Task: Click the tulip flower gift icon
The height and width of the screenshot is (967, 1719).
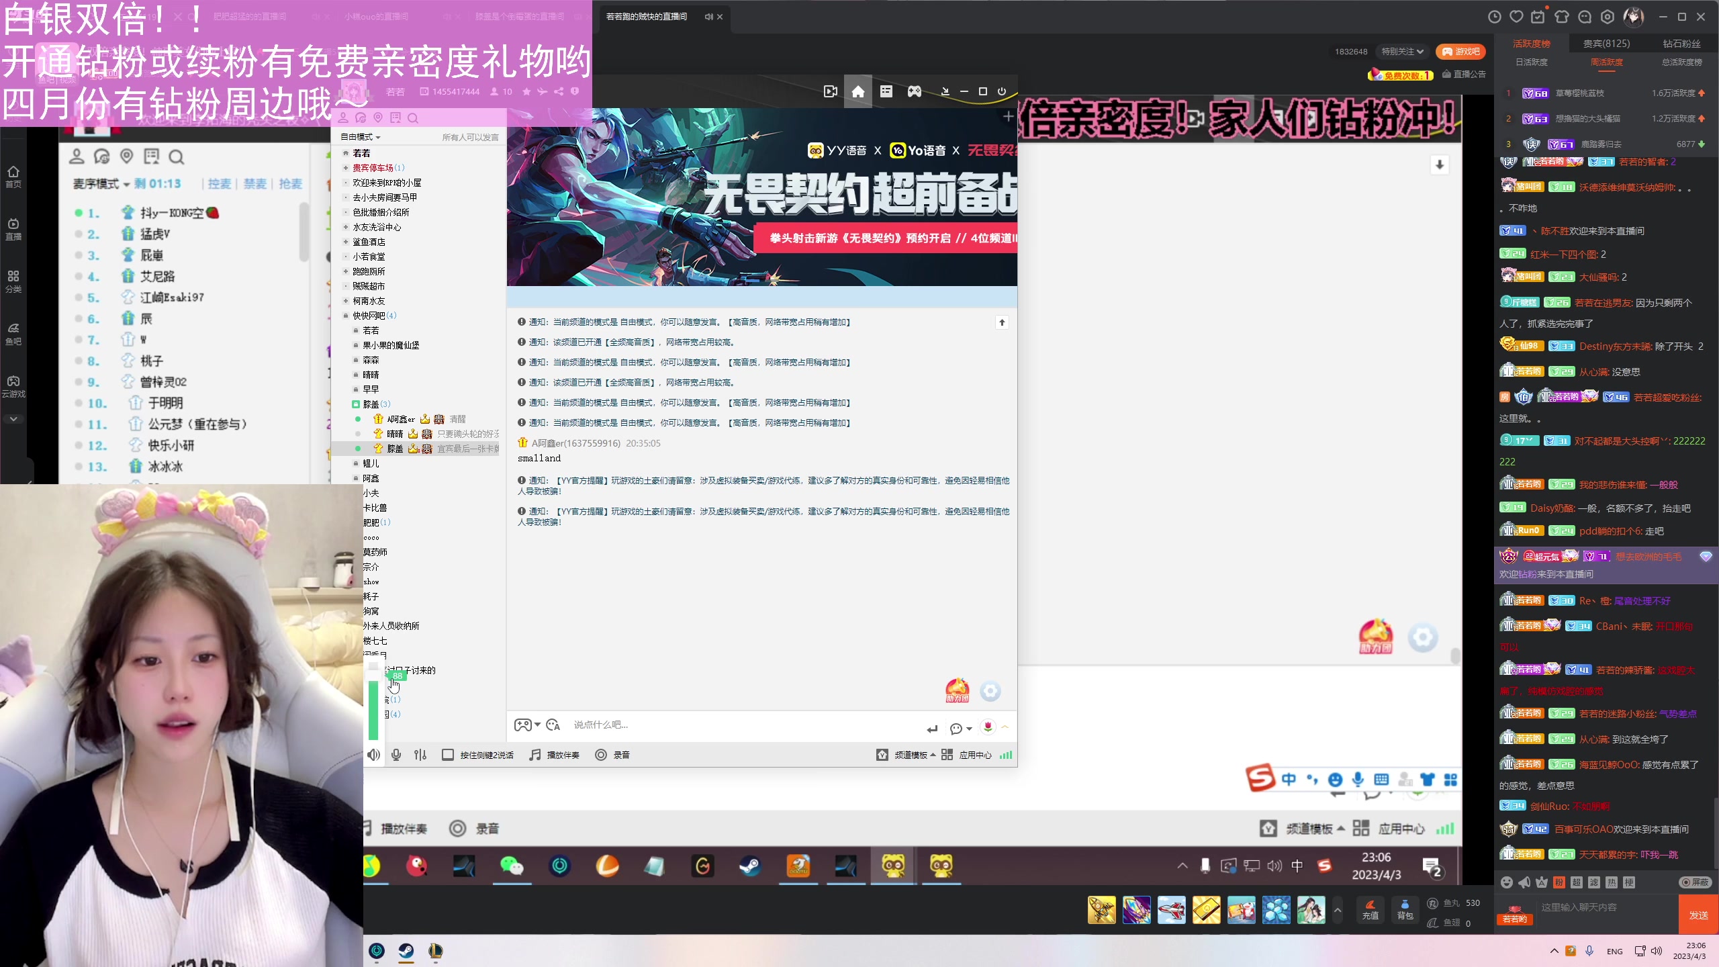Action: coord(988,727)
